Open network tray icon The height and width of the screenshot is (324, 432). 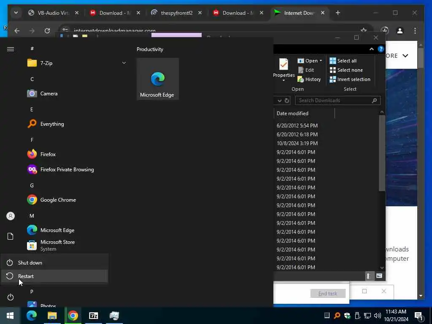pyautogui.click(x=367, y=316)
